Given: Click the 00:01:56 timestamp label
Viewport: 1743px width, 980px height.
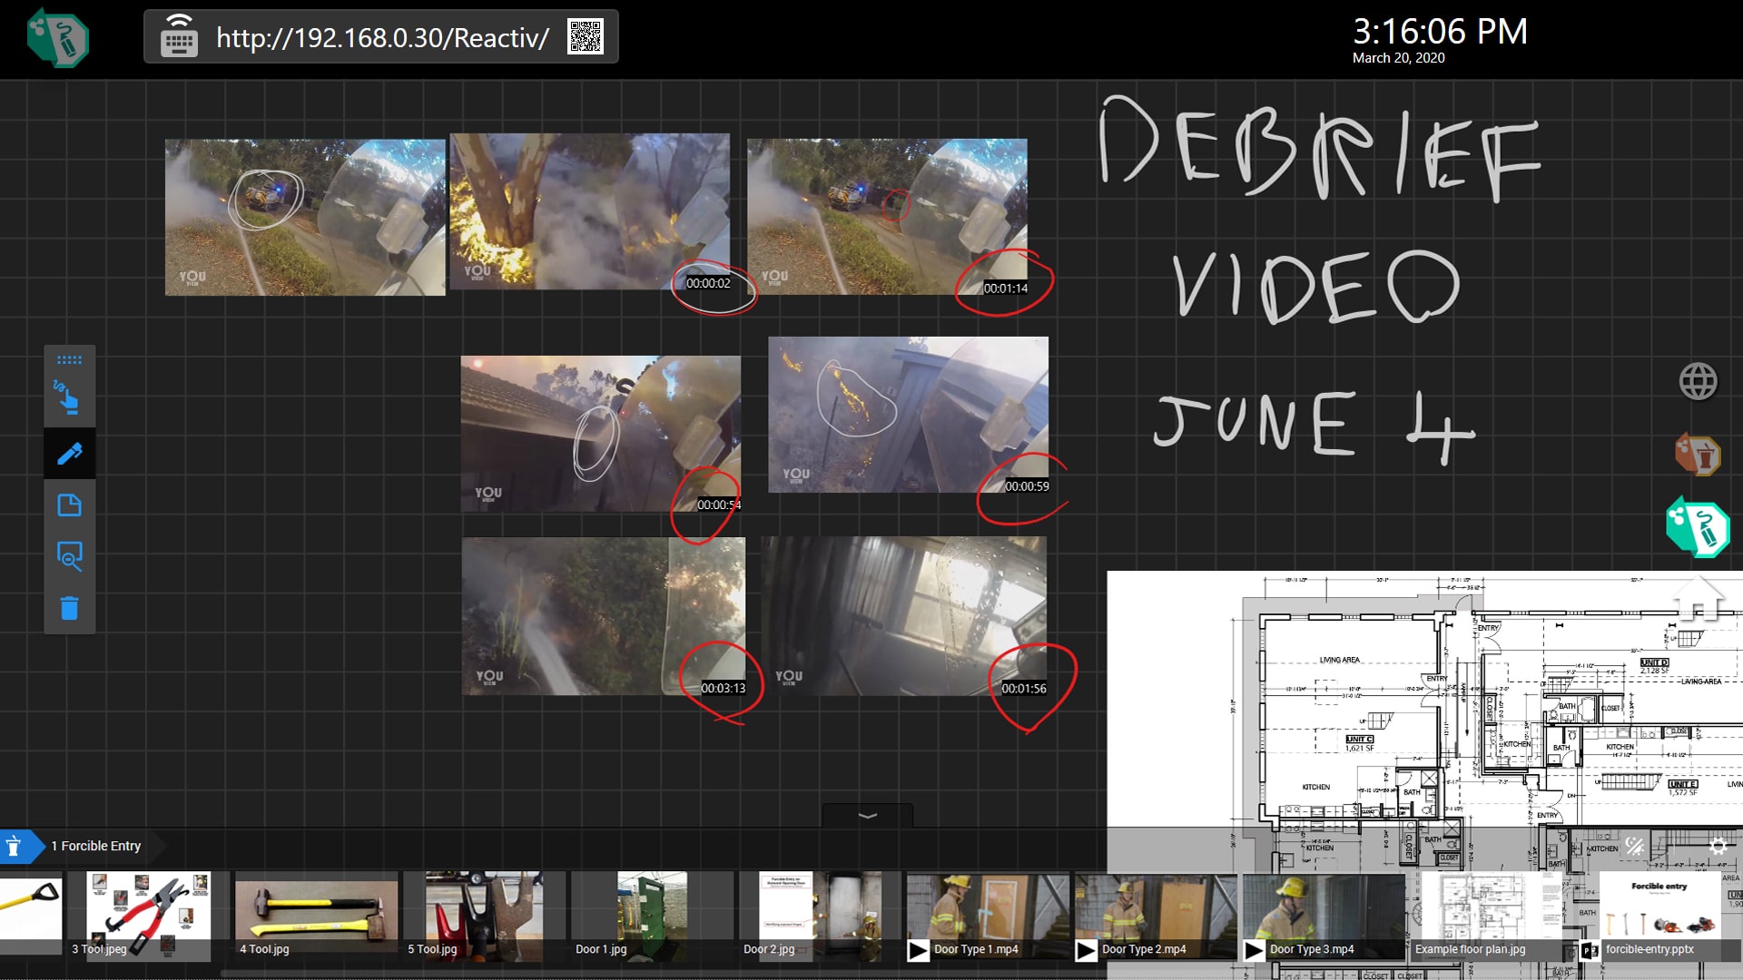Looking at the screenshot, I should point(1024,689).
